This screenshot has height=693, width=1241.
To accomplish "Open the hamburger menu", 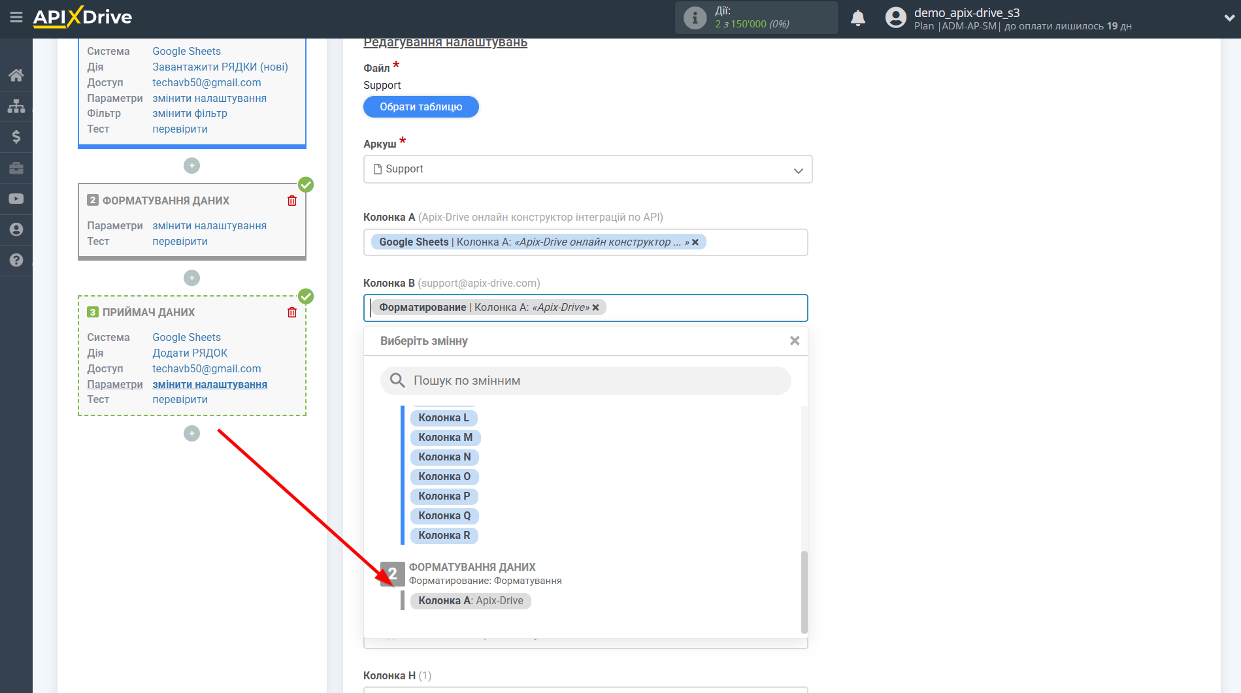I will [x=16, y=18].
